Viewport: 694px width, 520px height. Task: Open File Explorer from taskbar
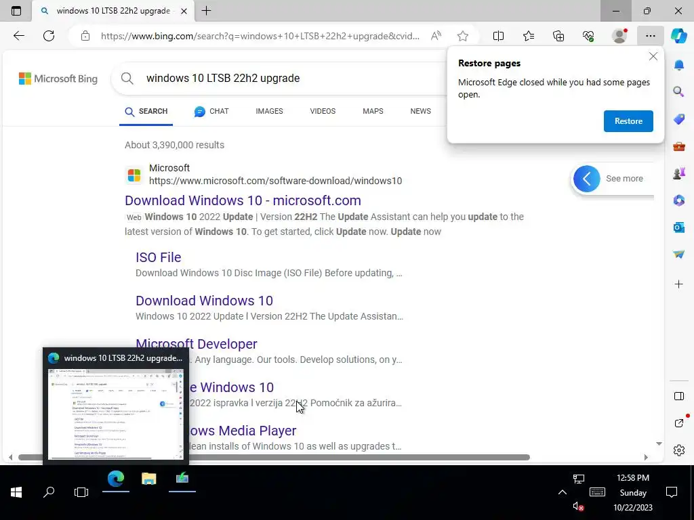(148, 479)
